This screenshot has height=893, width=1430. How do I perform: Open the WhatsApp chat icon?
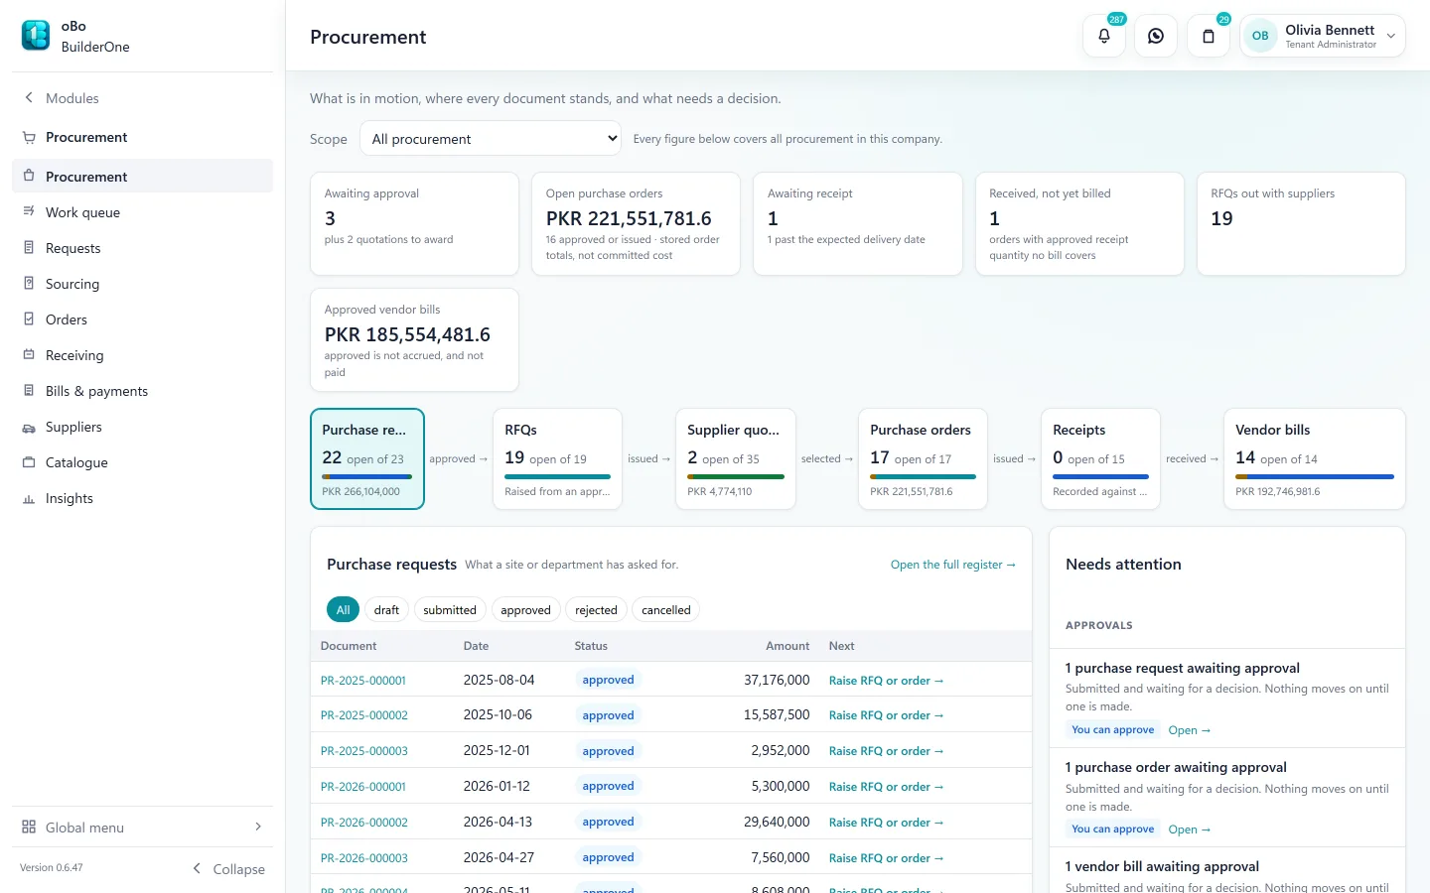click(1156, 36)
